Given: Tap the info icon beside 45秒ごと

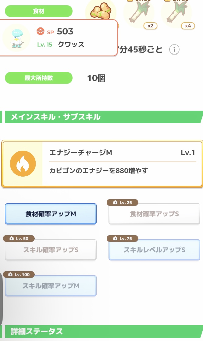Looking at the screenshot, I should pos(174,49).
